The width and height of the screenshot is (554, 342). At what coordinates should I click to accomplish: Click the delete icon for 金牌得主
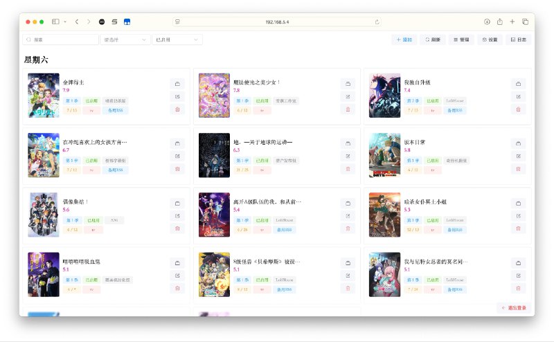click(x=177, y=109)
